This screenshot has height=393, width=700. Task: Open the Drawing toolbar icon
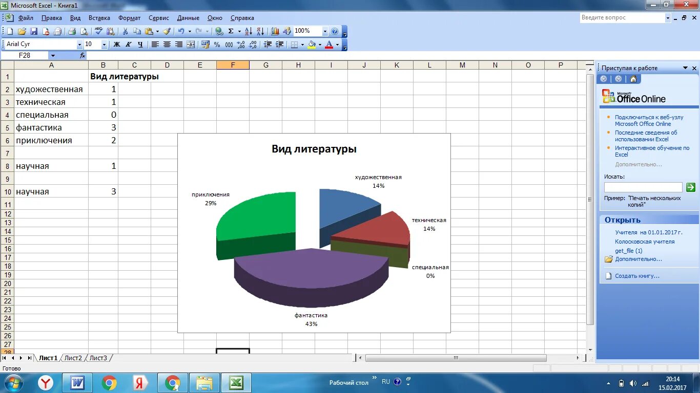point(287,31)
